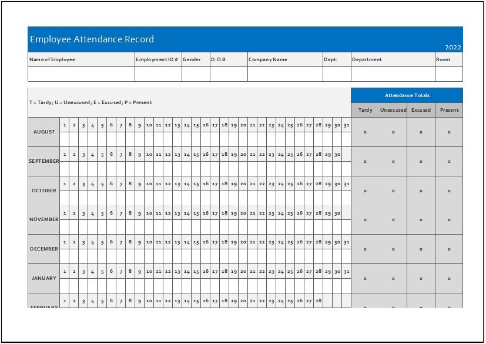
Task: Select the Tardy column header
Action: (x=365, y=110)
